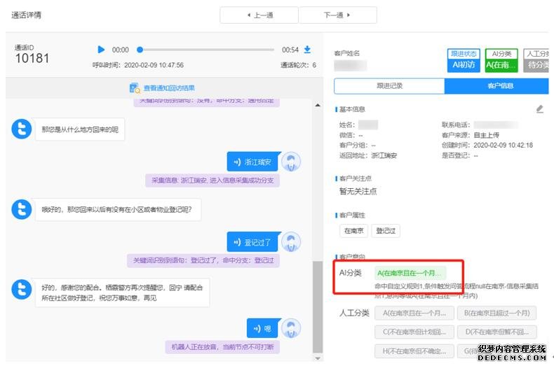Click 机器人正在放音 annotation
The width and height of the screenshot is (554, 368).
tap(222, 347)
